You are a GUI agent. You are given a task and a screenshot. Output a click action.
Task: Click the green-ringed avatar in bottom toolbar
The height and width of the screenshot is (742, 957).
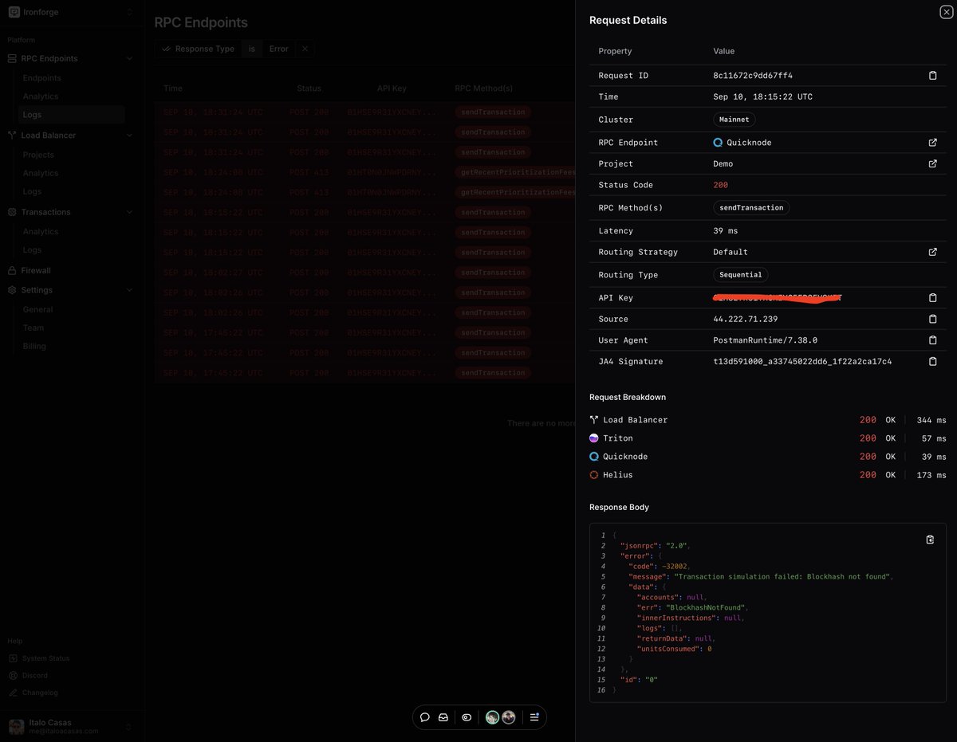click(492, 717)
